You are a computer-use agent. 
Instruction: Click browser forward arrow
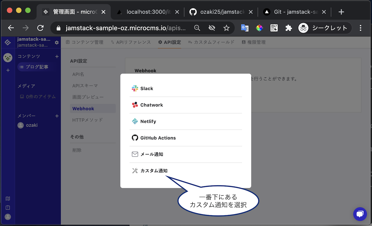pos(25,28)
